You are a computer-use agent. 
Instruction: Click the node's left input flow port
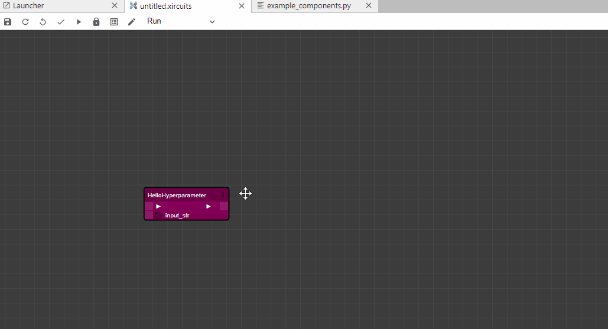click(149, 206)
